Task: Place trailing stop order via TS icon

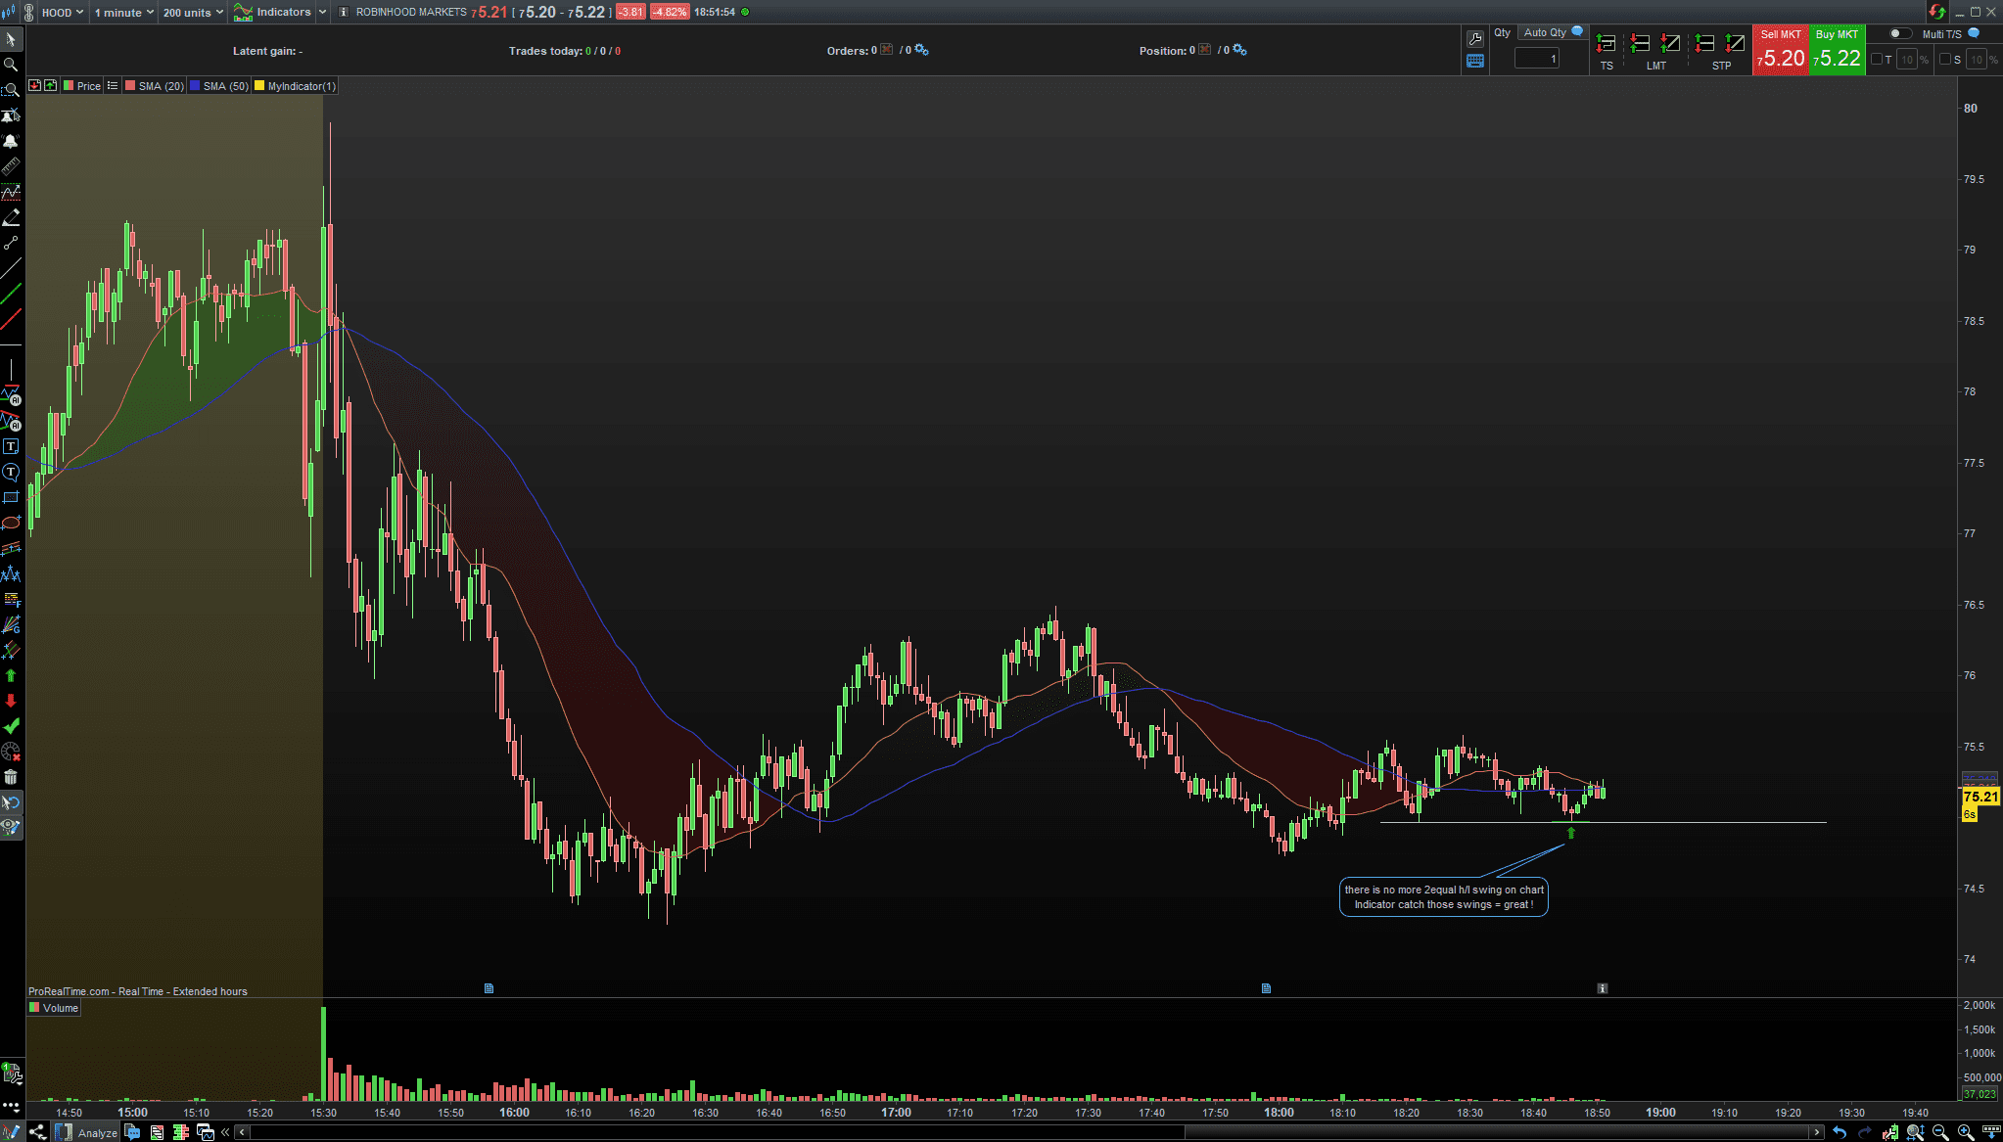Action: point(1607,44)
